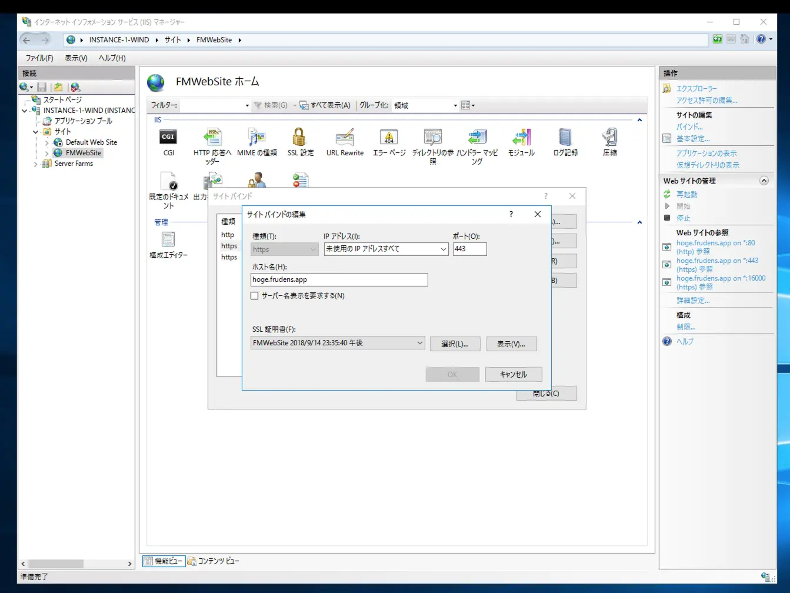Image resolution: width=790 pixels, height=593 pixels.
Task: Click the キャンセル button in the dialog
Action: [512, 374]
